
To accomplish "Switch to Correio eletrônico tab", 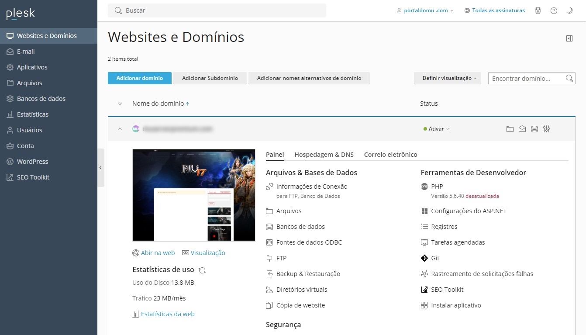I will [391, 155].
